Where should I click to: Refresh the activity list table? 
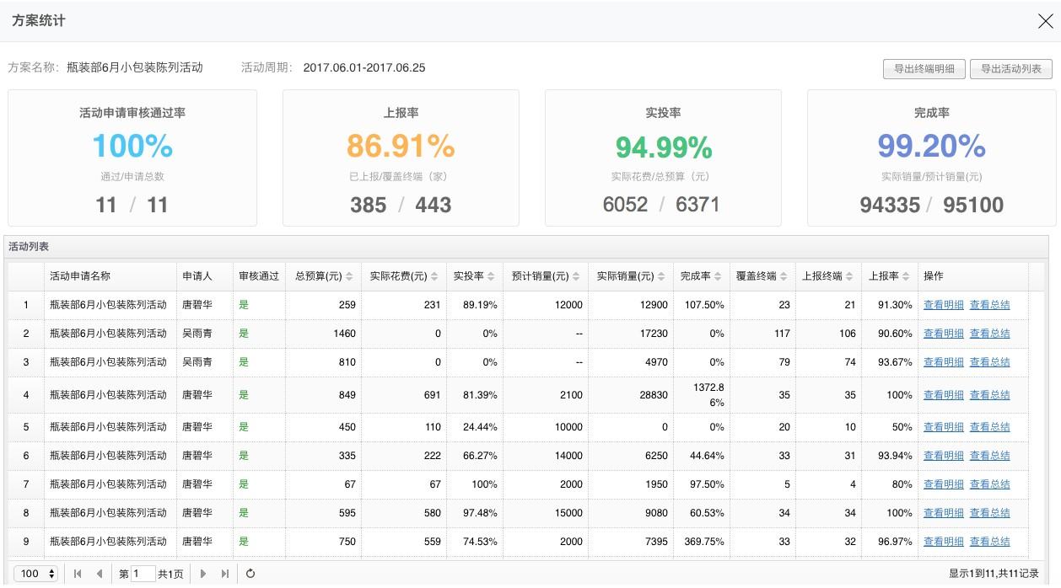pos(250,574)
